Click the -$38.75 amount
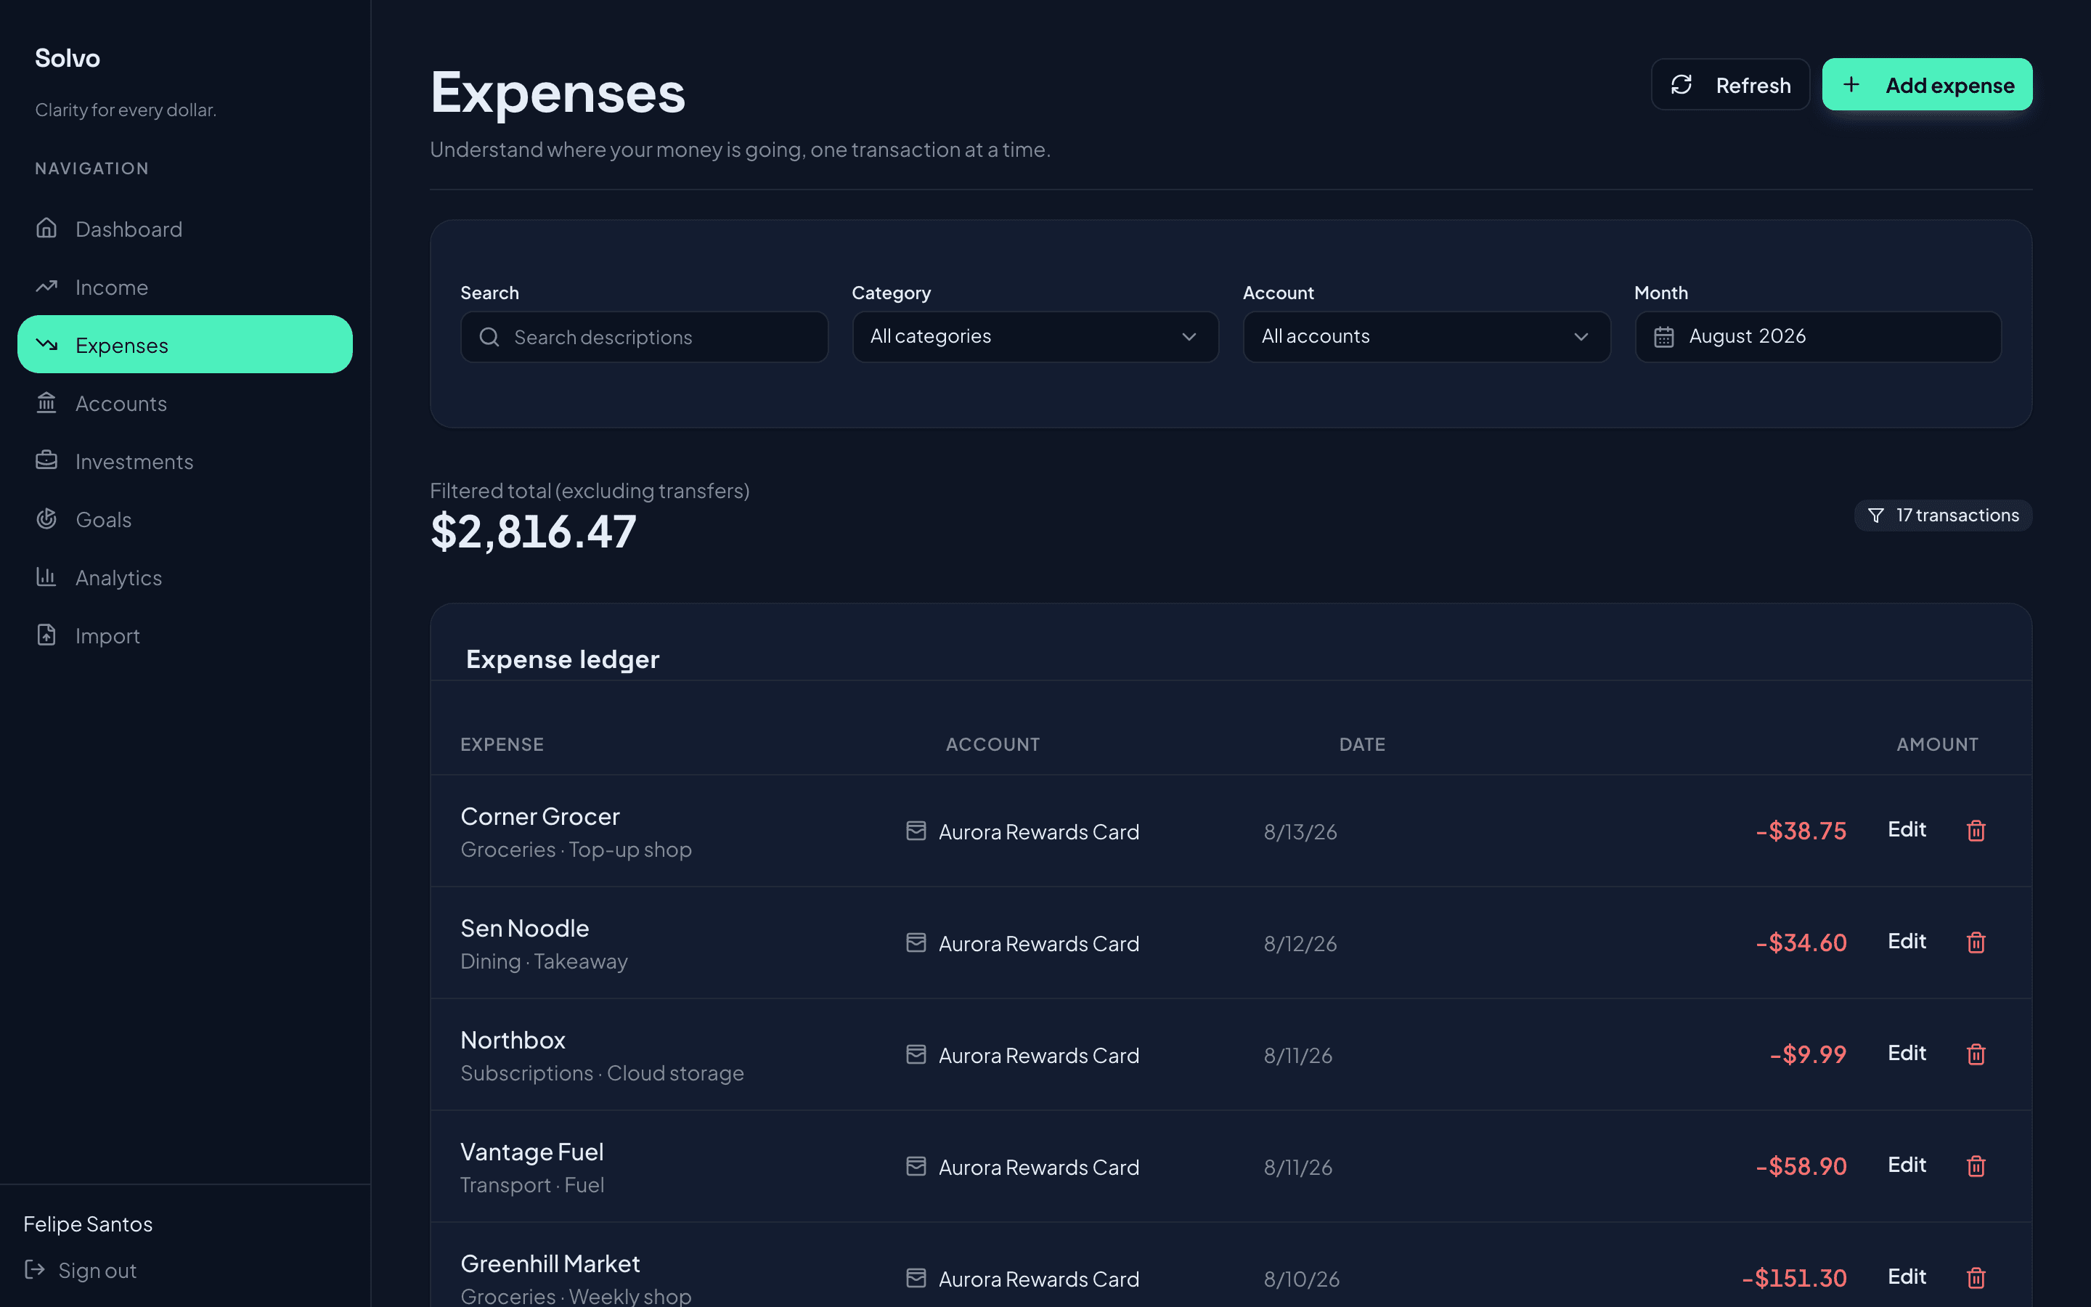2091x1307 pixels. [1801, 831]
